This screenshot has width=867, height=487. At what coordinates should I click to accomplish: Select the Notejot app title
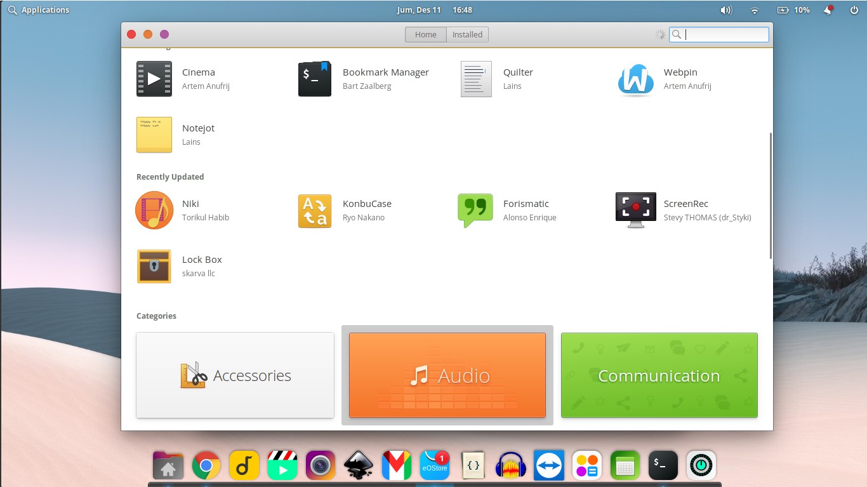tap(199, 128)
